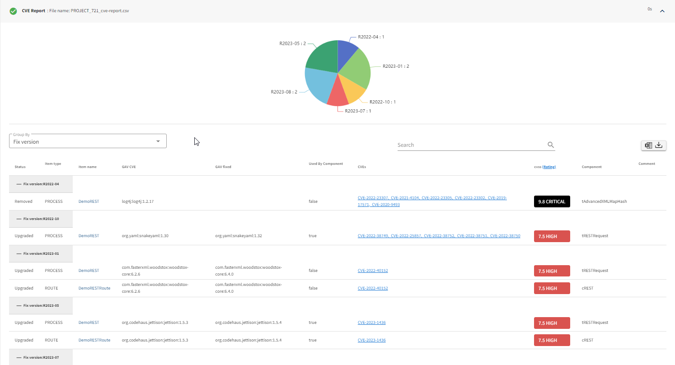The width and height of the screenshot is (675, 365).
Task: Download the CVE report file
Action: tap(659, 145)
